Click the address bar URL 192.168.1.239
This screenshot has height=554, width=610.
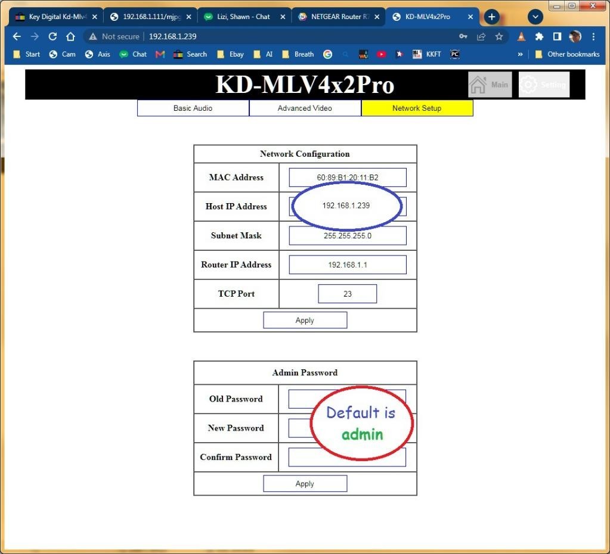tap(173, 36)
